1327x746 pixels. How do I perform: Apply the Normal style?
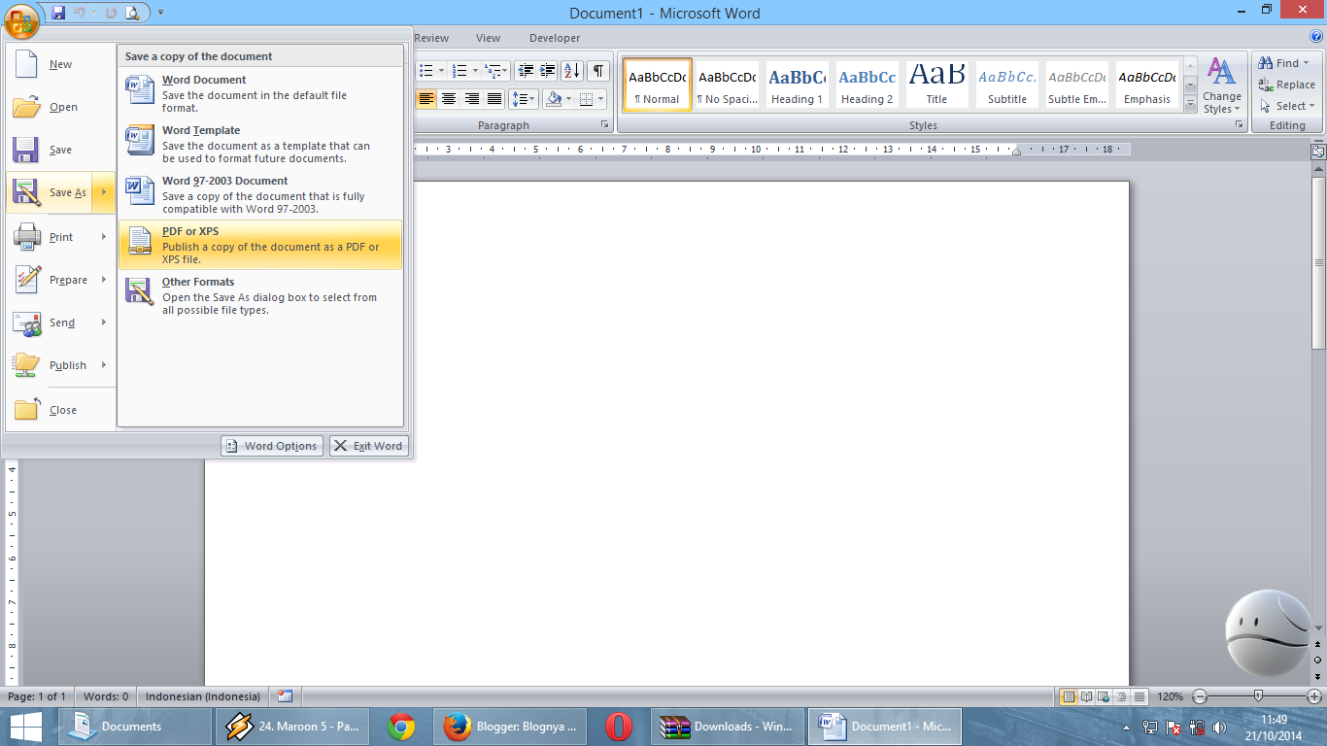(x=658, y=85)
